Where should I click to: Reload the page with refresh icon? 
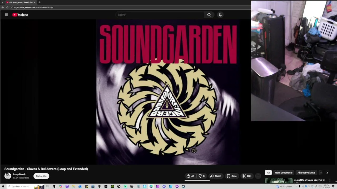pos(7,7)
